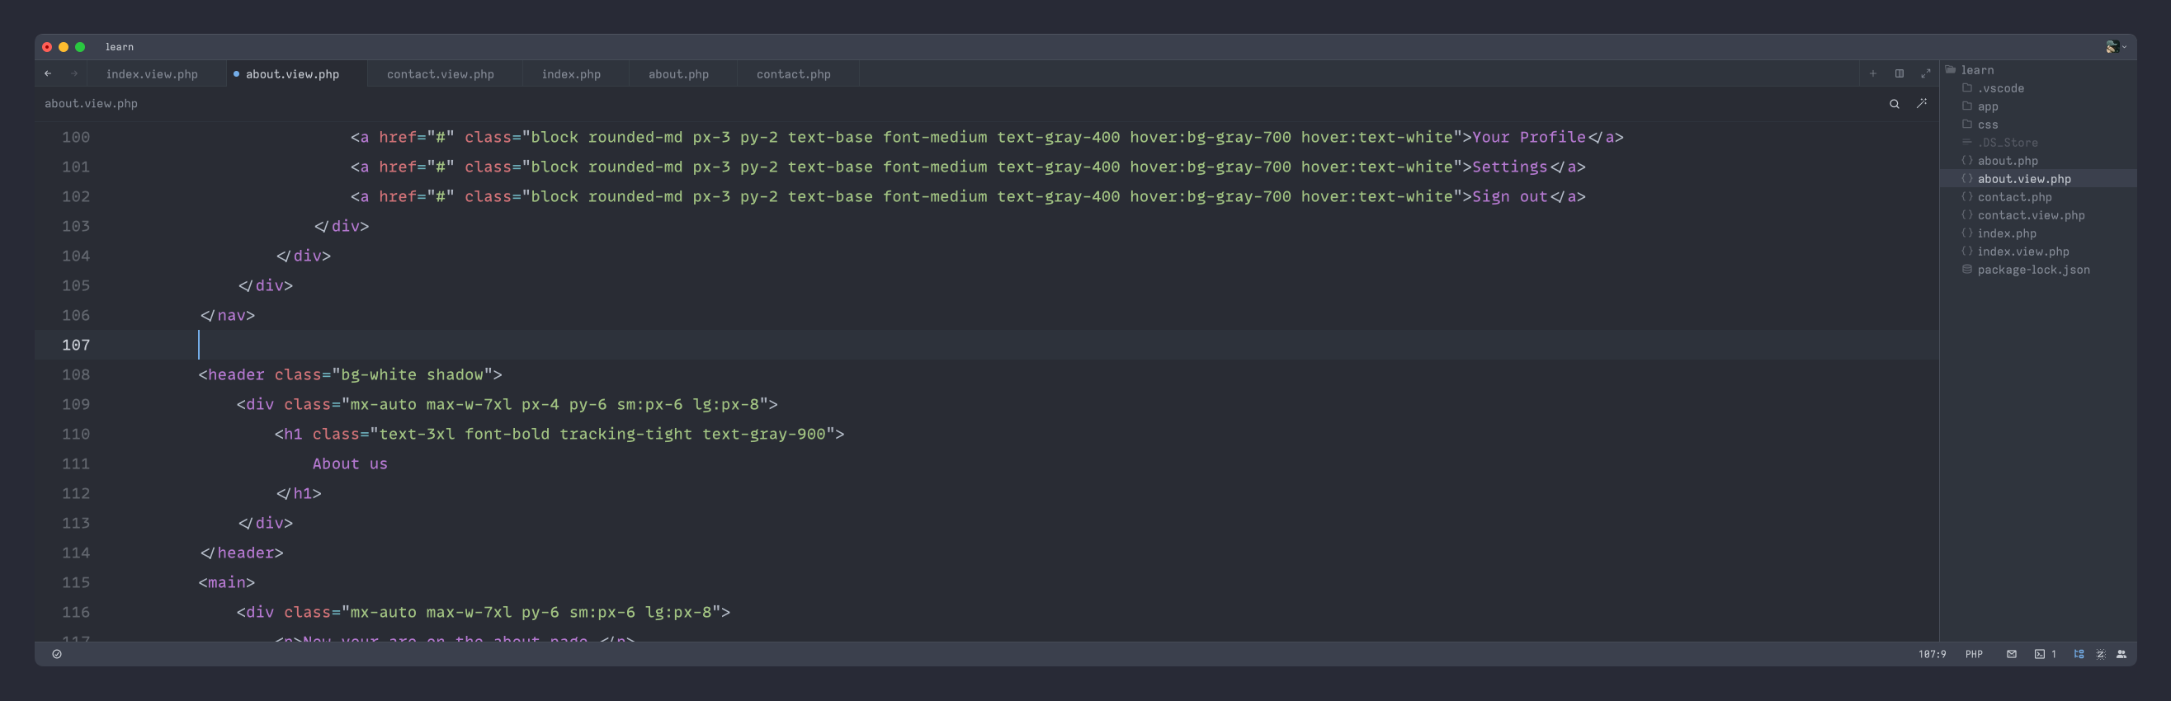Toggle fullscreen with the green traffic light

tap(80, 47)
